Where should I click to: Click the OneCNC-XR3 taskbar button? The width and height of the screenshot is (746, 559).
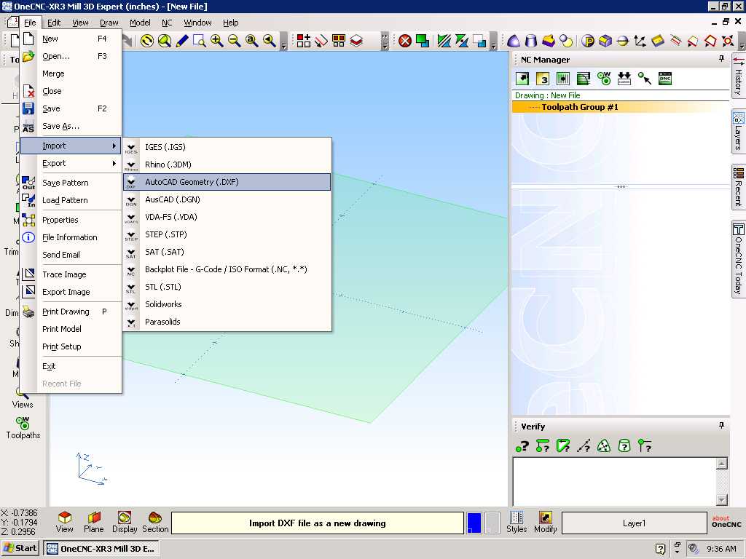click(101, 548)
